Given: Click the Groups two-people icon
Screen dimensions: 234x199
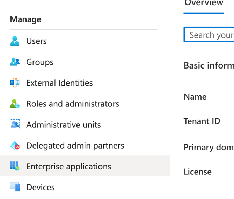Looking at the screenshot, I should tap(15, 62).
